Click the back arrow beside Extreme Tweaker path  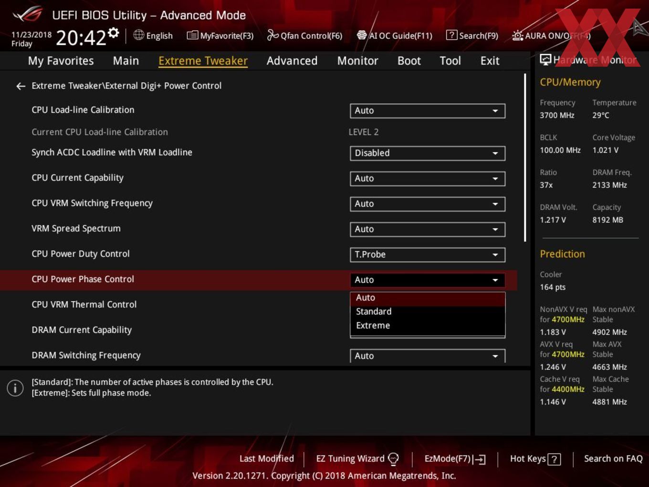point(21,86)
